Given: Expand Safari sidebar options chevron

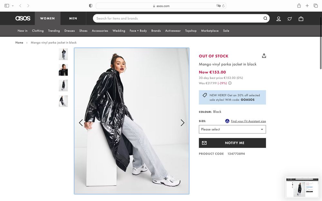Looking at the screenshot, I should 13,6.
